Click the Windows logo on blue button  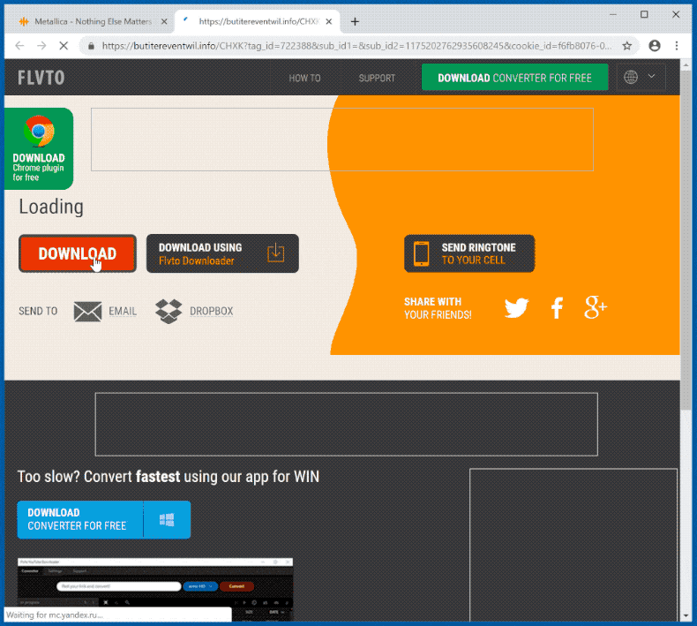pos(167,520)
